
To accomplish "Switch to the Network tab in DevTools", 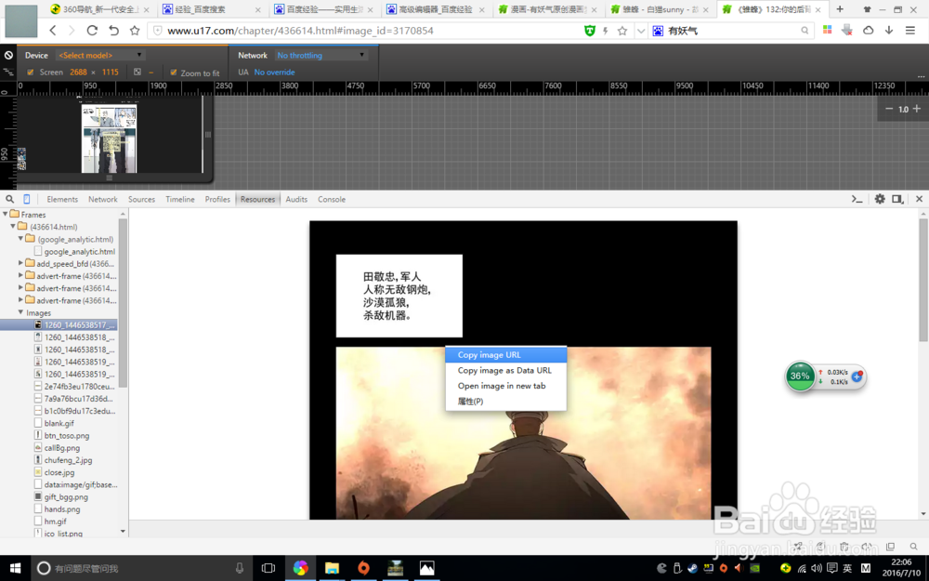I will tap(102, 199).
